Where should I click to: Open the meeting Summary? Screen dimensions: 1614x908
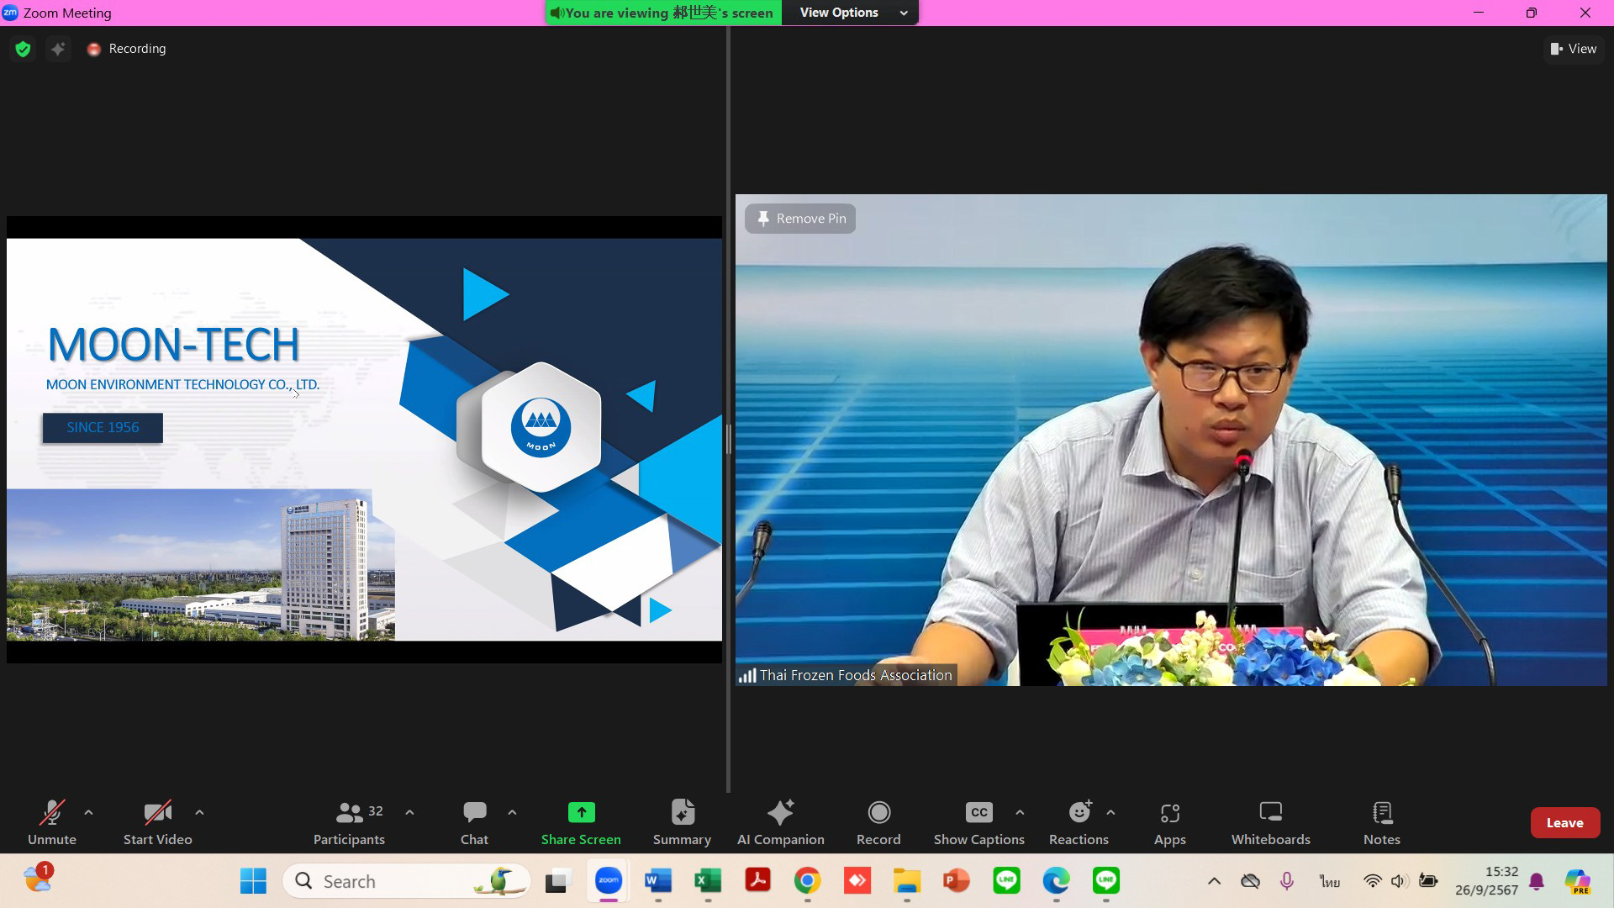pyautogui.click(x=682, y=821)
